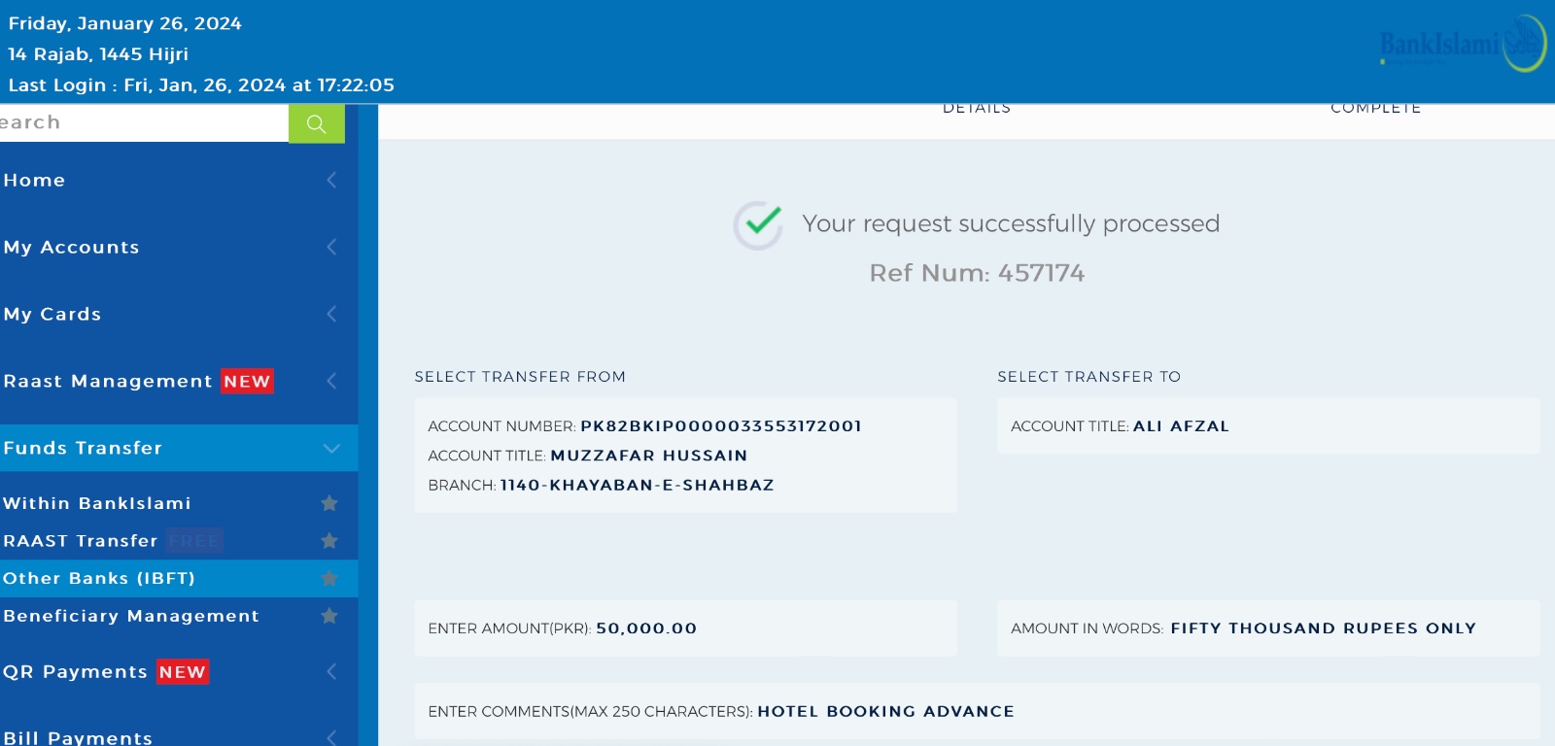Toggle favorite star for RAAST Transfer

click(329, 540)
